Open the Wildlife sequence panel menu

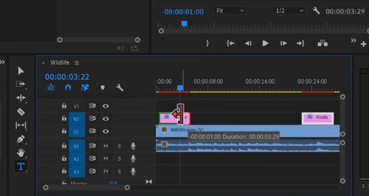pyautogui.click(x=77, y=63)
